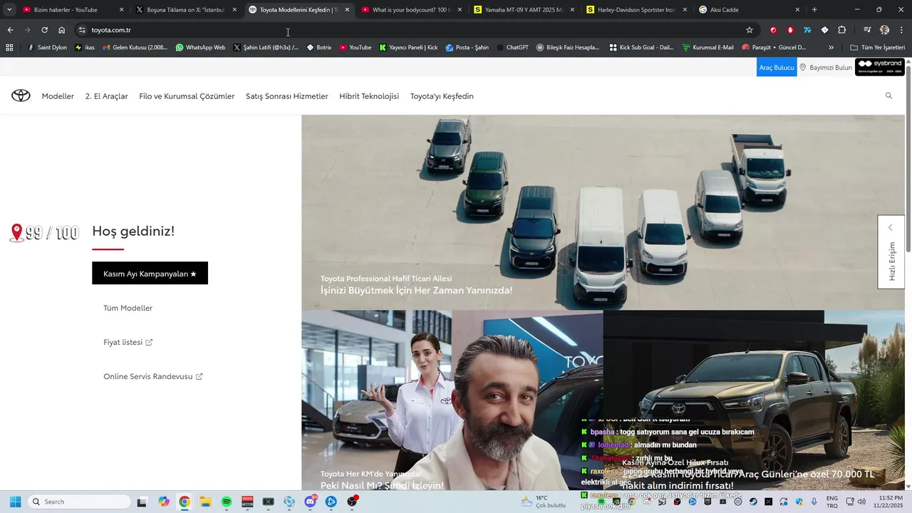Go to browser home page icon

tap(62, 30)
